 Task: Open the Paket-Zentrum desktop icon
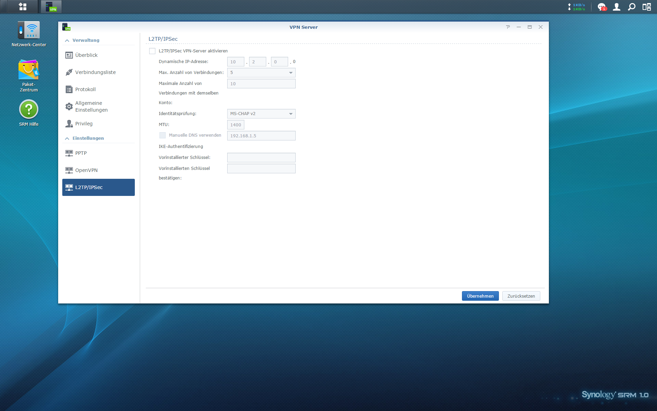pos(29,70)
